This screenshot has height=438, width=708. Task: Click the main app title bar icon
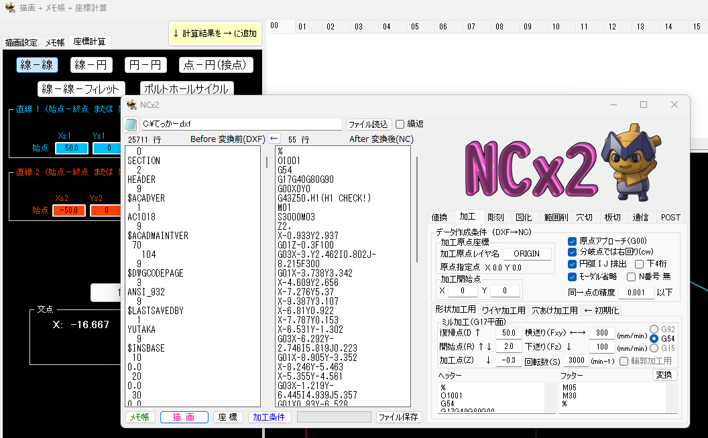[x=10, y=7]
